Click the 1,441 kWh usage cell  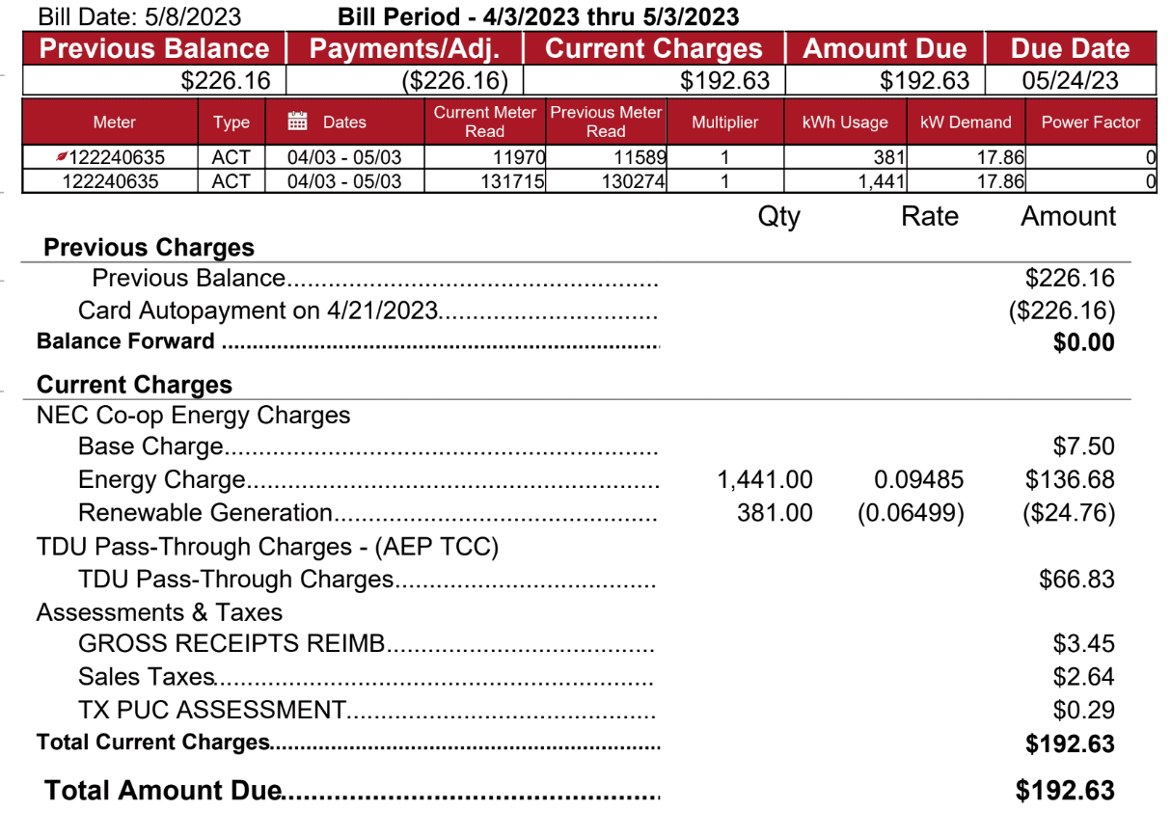click(x=881, y=181)
